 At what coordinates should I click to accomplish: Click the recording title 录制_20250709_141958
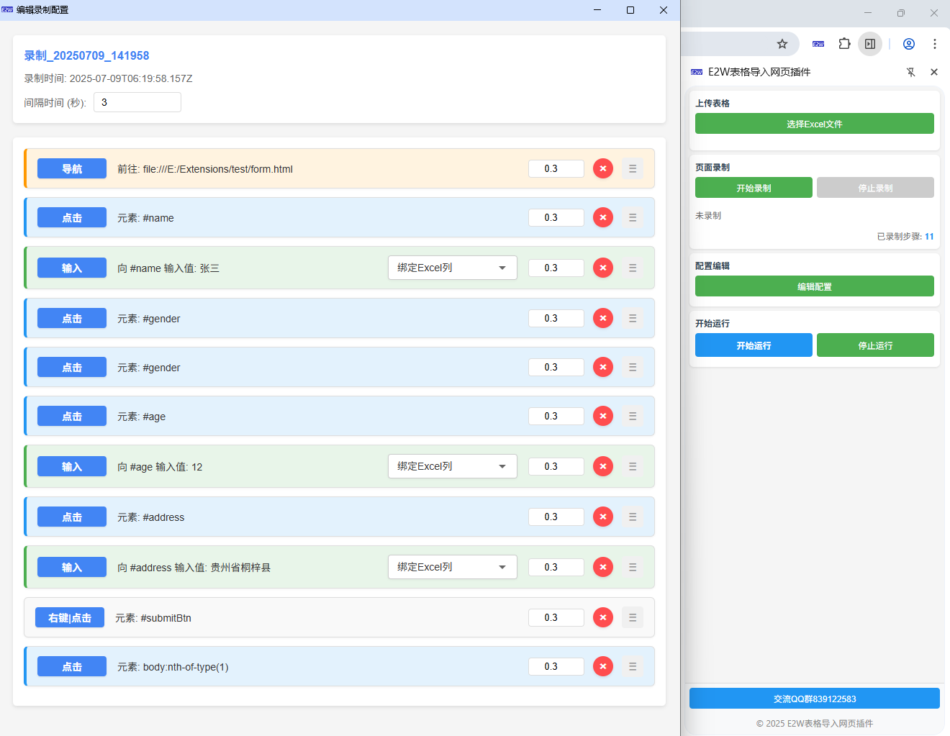86,55
